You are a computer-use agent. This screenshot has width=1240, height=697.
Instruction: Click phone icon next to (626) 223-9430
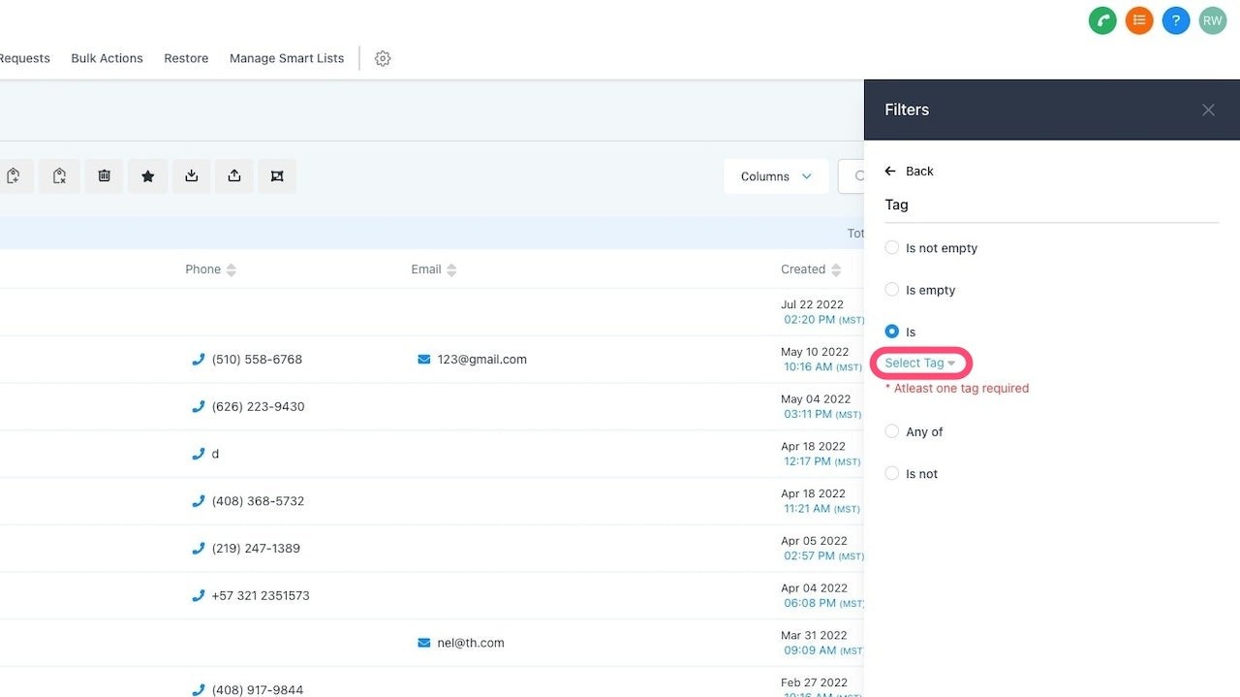(x=199, y=407)
